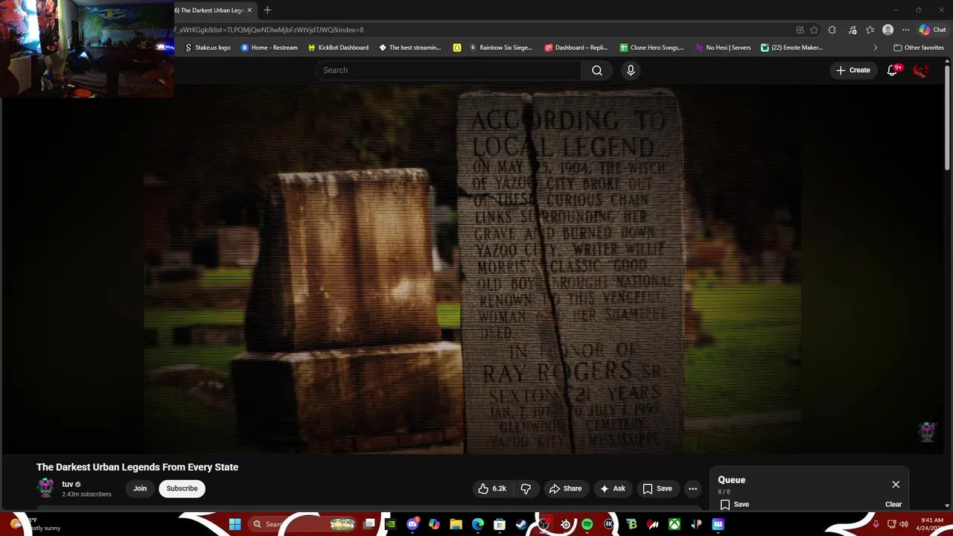Open volume control in system tray
Viewport: 953px width, 536px height.
(x=903, y=524)
